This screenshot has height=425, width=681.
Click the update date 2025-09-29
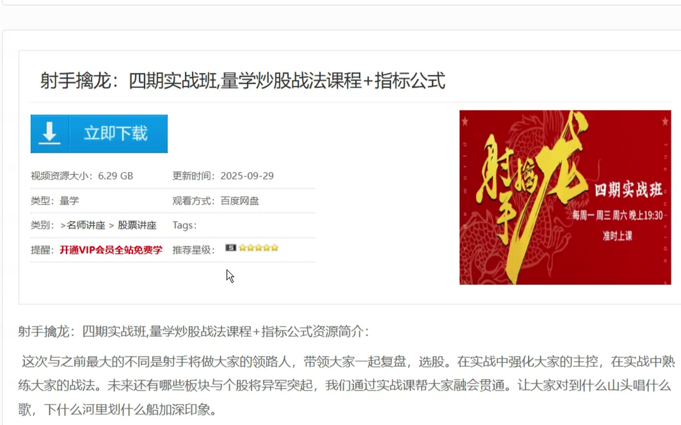click(x=247, y=176)
